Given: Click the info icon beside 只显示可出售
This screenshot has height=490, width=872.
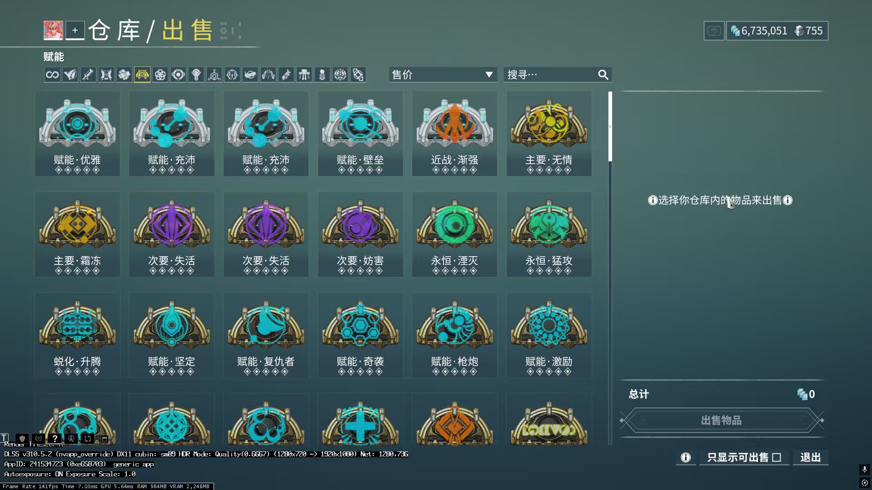Looking at the screenshot, I should click(686, 457).
